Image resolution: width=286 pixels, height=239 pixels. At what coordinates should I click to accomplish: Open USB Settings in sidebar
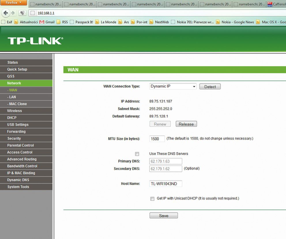(x=26, y=125)
